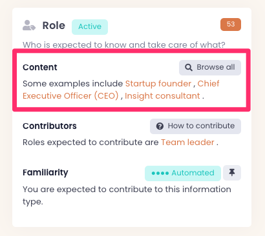Open How to contribute help
The width and height of the screenshot is (265, 236).
point(195,126)
